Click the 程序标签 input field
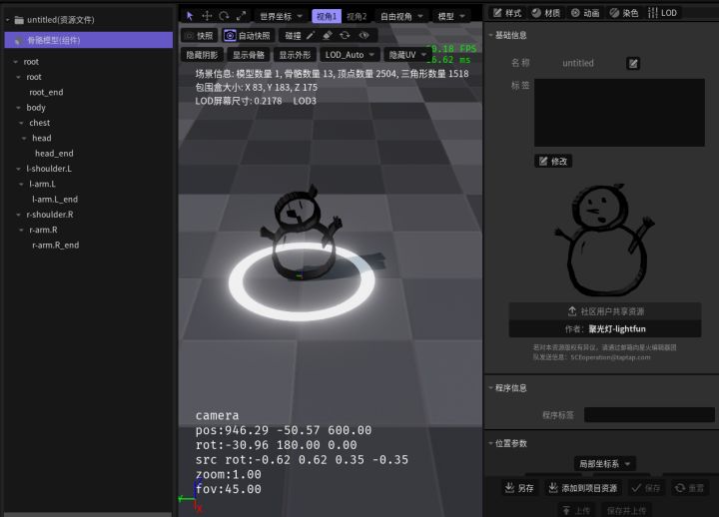Image resolution: width=719 pixels, height=517 pixels. click(x=649, y=415)
